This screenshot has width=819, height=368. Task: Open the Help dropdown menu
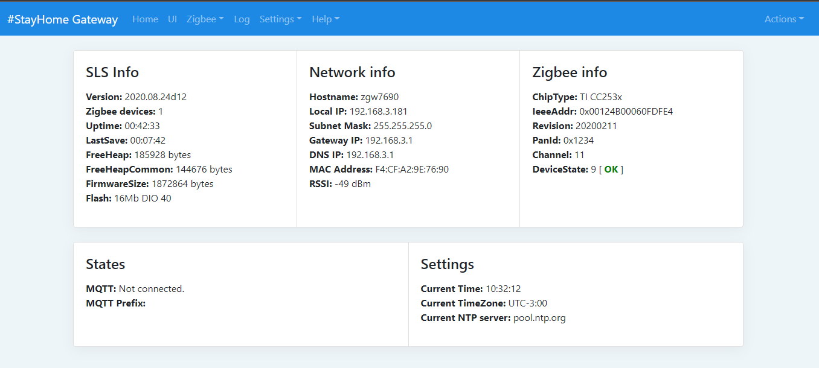coord(326,19)
